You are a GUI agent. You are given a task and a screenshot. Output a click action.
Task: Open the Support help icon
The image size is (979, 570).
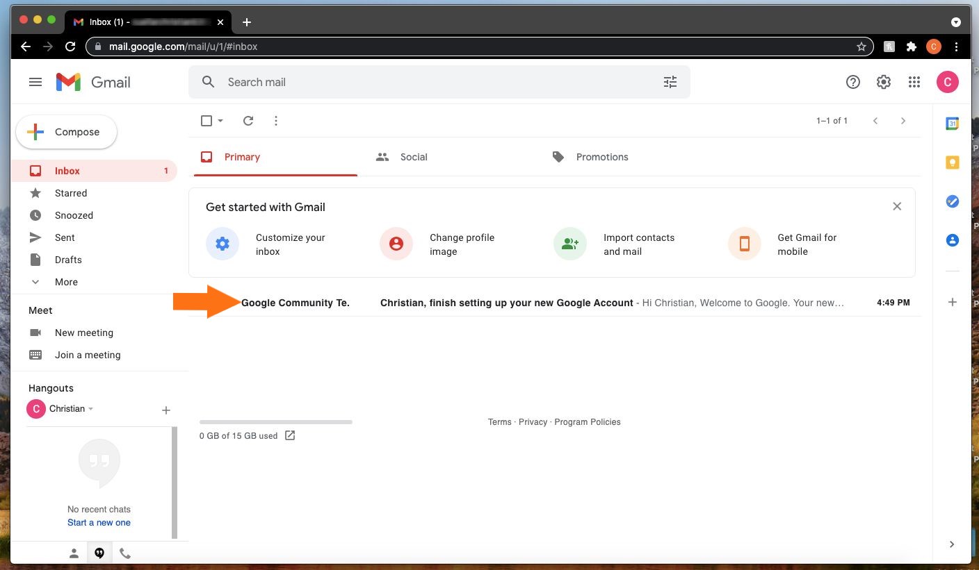click(x=853, y=82)
